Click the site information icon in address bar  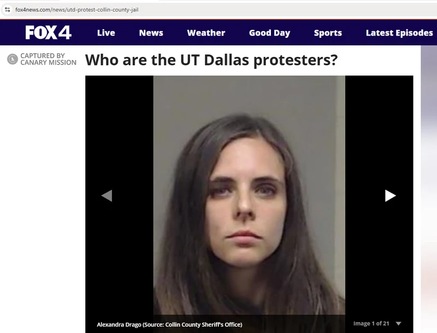(x=8, y=10)
